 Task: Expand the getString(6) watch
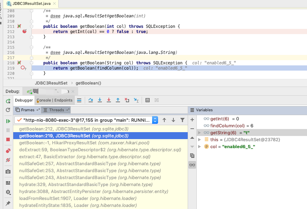[199, 133]
